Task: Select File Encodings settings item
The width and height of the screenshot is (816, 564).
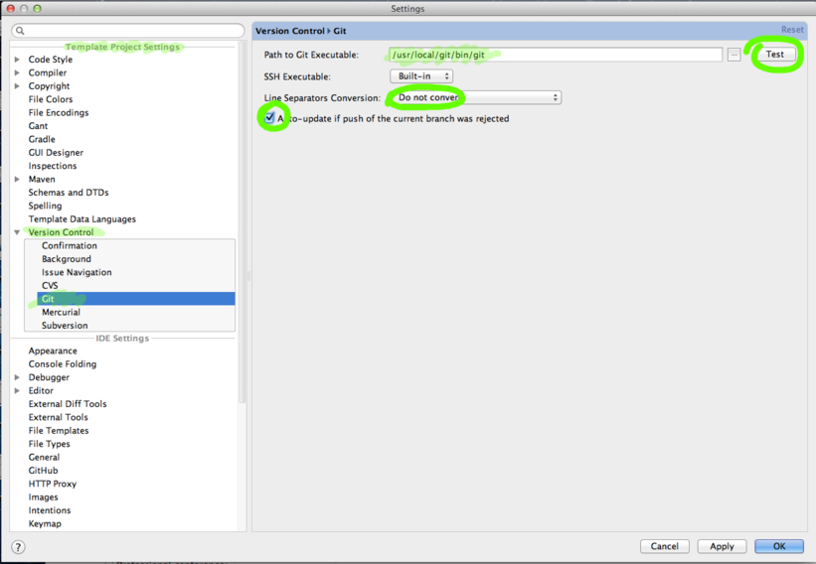Action: tap(59, 113)
